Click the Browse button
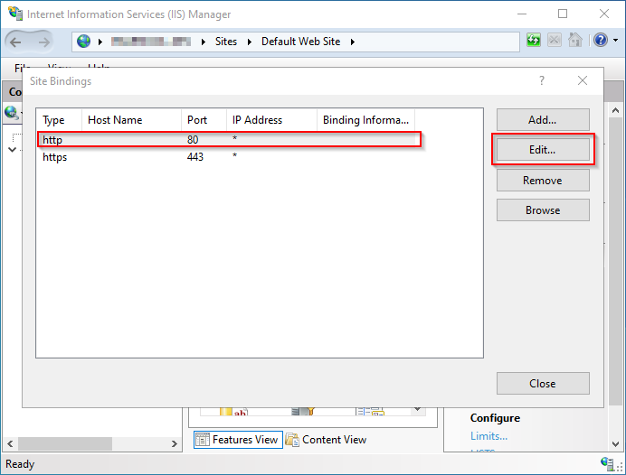This screenshot has width=626, height=475. click(543, 210)
